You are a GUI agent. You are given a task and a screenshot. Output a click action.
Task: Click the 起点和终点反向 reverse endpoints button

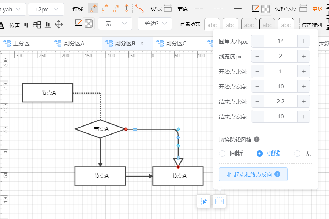pyautogui.click(x=253, y=174)
